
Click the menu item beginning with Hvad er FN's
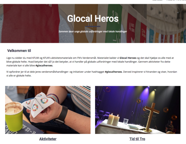click(176, 1)
